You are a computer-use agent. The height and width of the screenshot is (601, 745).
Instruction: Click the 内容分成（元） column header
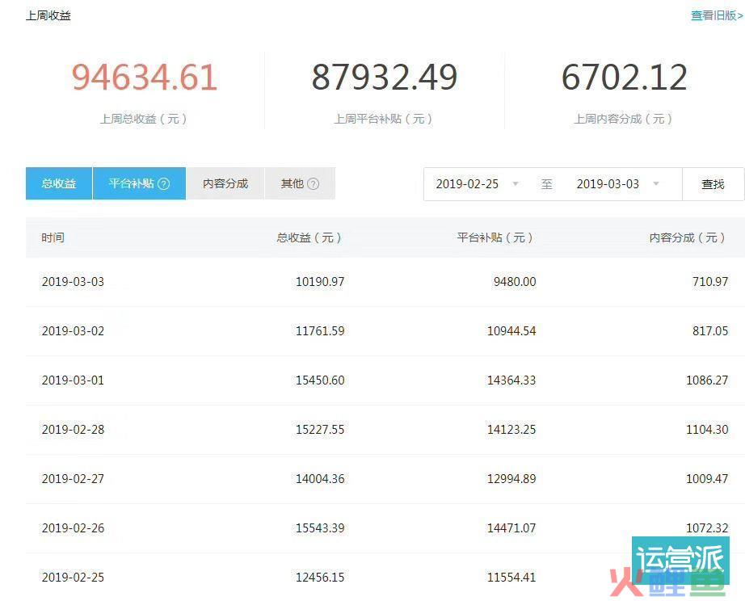click(687, 237)
